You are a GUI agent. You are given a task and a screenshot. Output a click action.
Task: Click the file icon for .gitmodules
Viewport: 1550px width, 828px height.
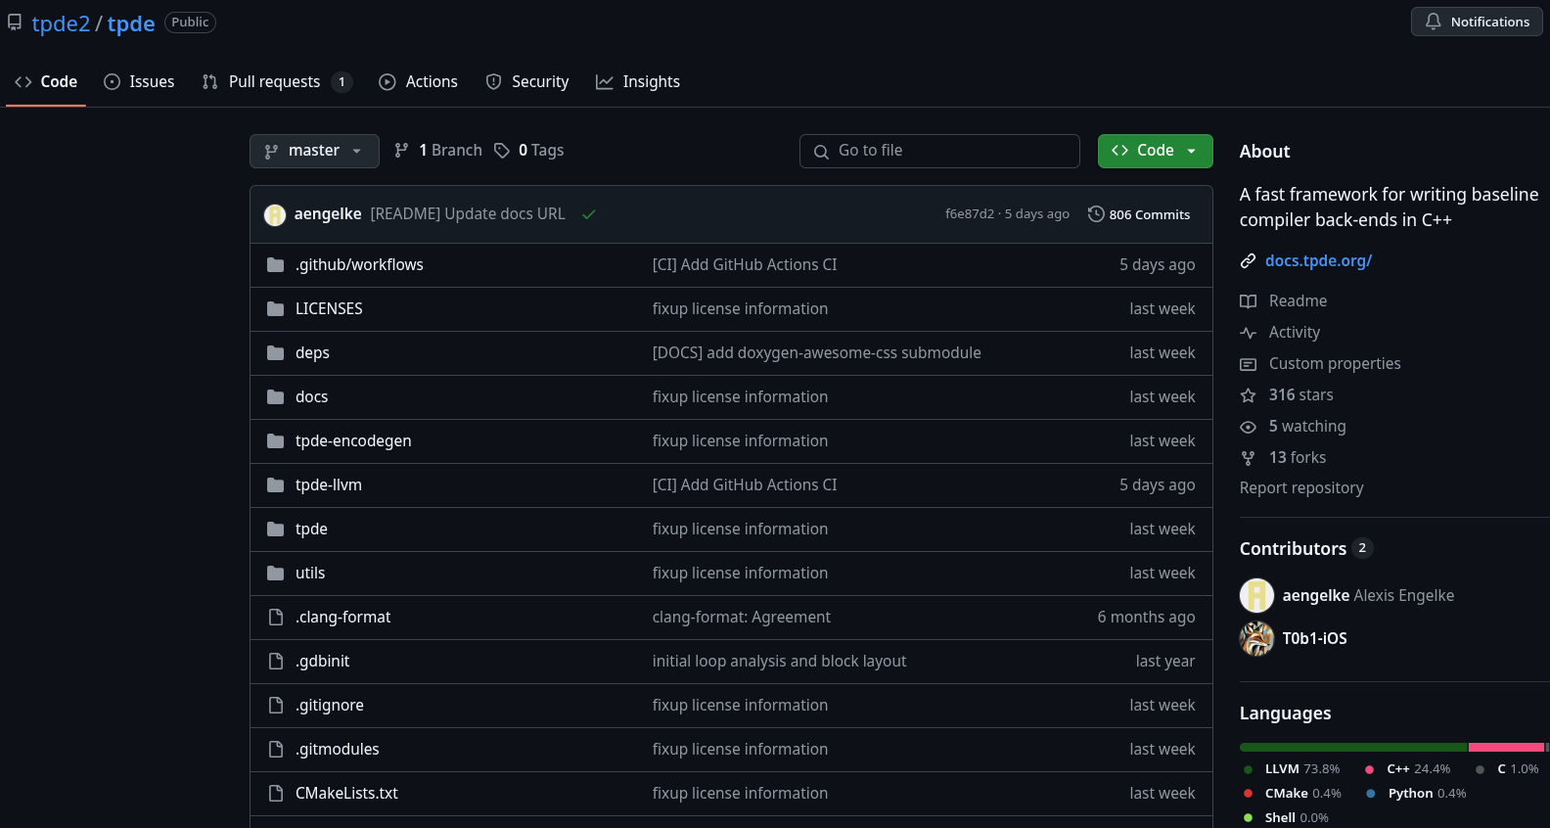coord(276,750)
